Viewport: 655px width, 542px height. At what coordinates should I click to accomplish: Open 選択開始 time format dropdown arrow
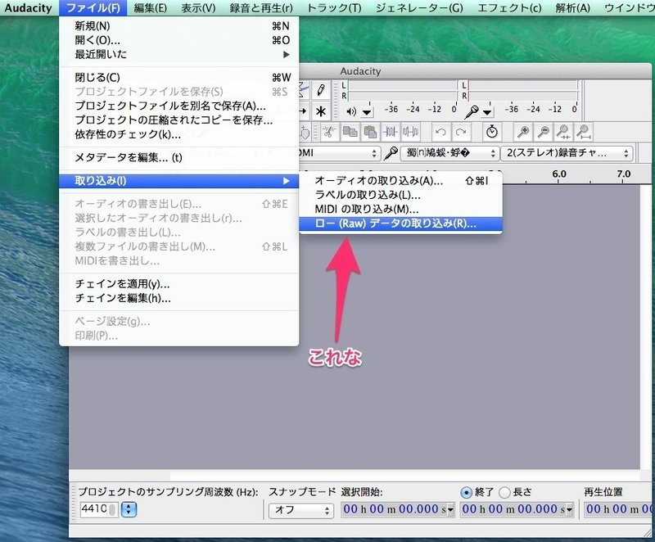click(x=449, y=510)
